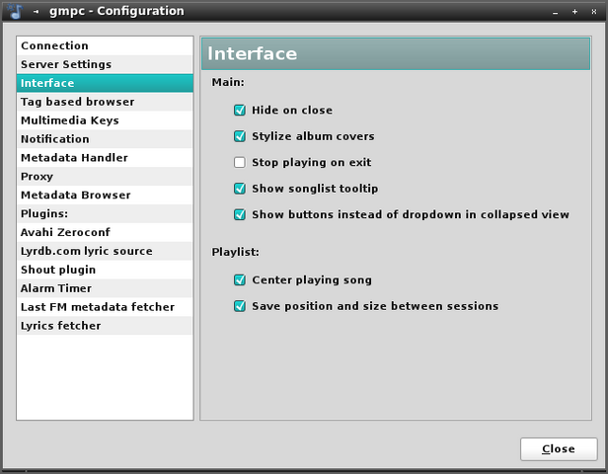The height and width of the screenshot is (474, 608).
Task: Click the Main: section label
Action: point(228,82)
